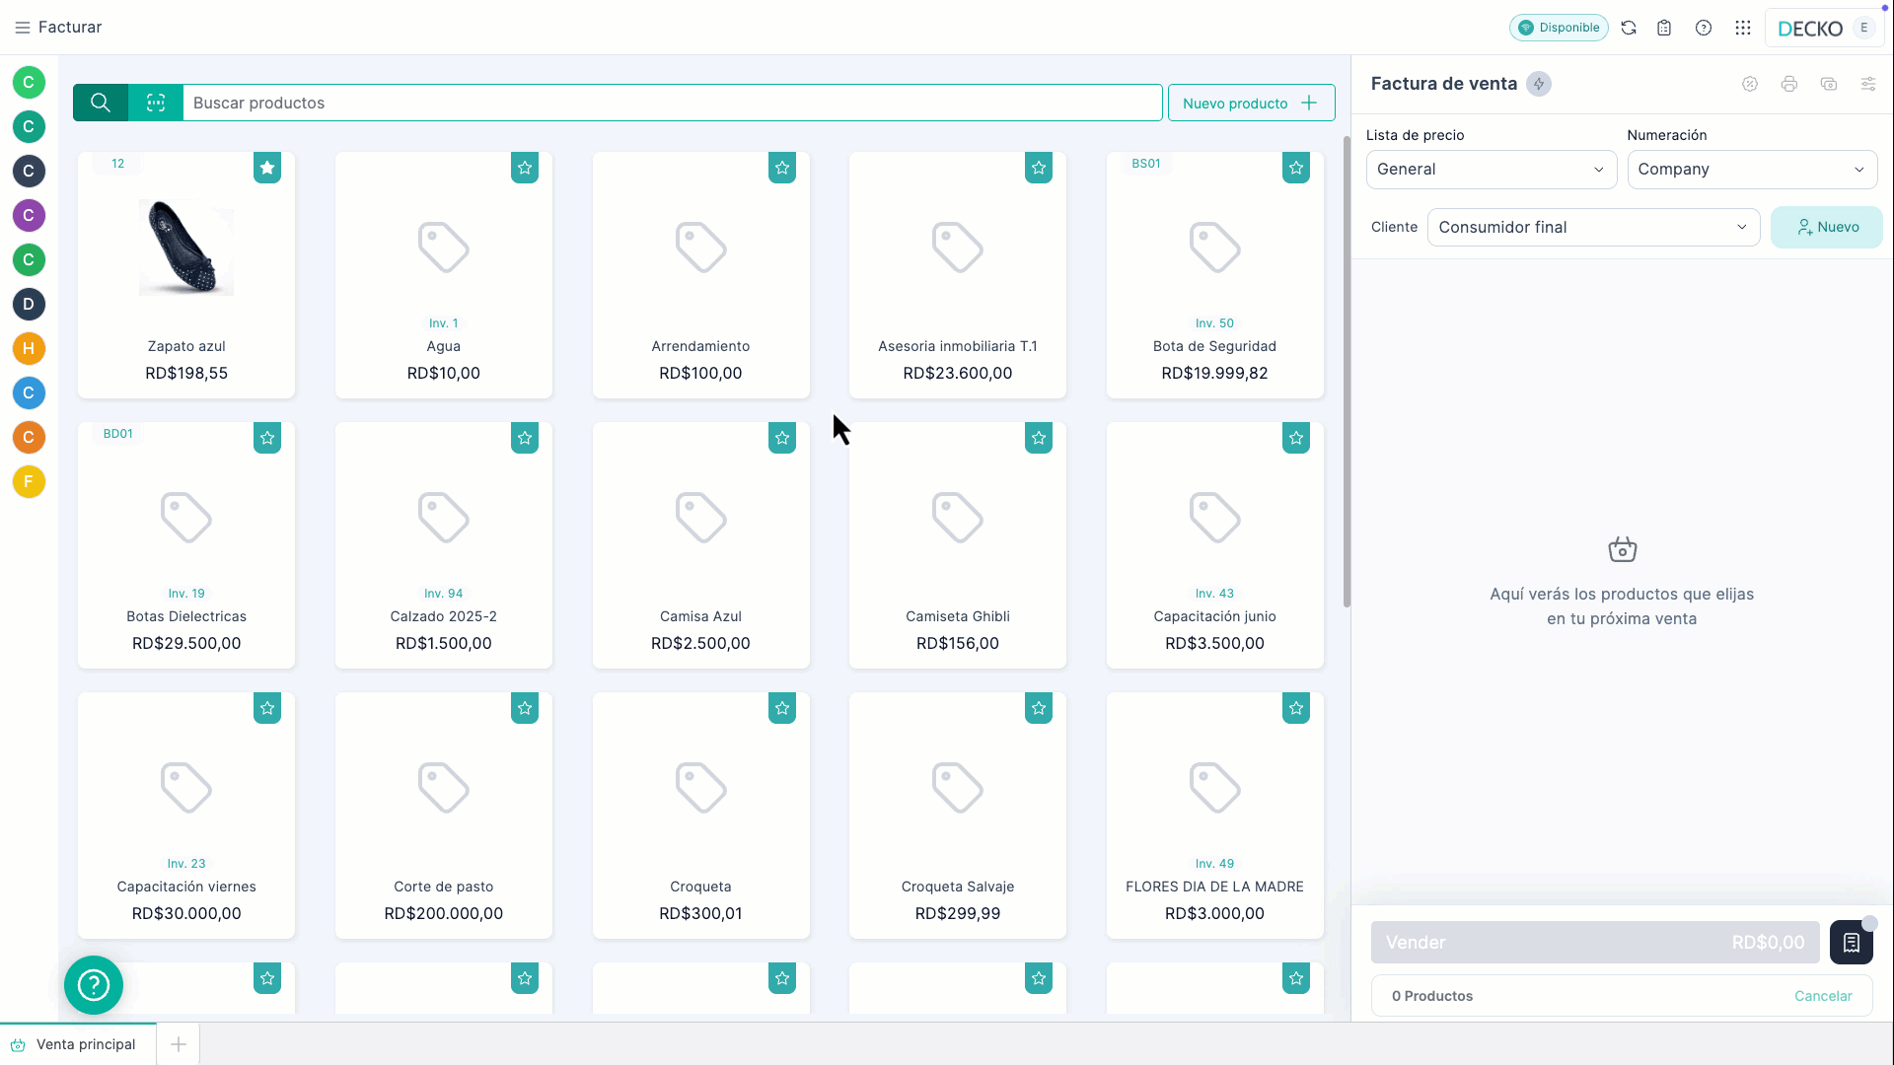Viewport: 1894px width, 1065px height.
Task: Toggle the Disponible status badge
Action: (1559, 28)
